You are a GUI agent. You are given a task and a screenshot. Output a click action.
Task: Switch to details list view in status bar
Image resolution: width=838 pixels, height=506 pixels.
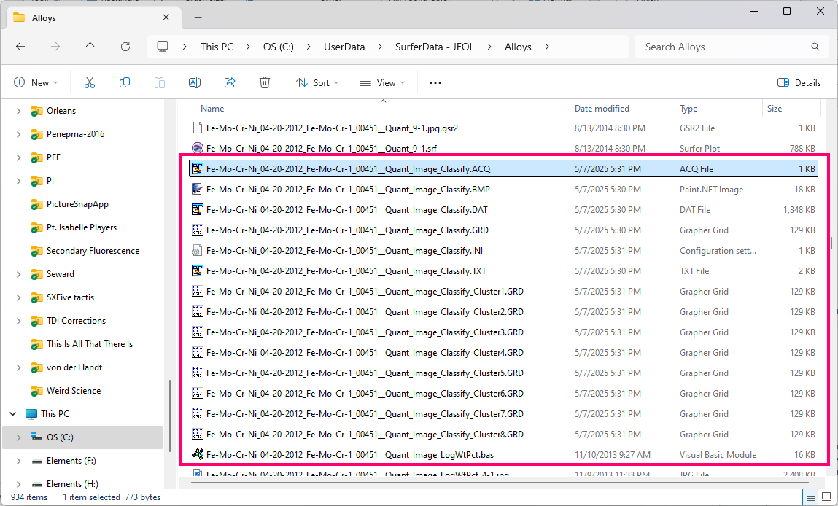pos(810,497)
